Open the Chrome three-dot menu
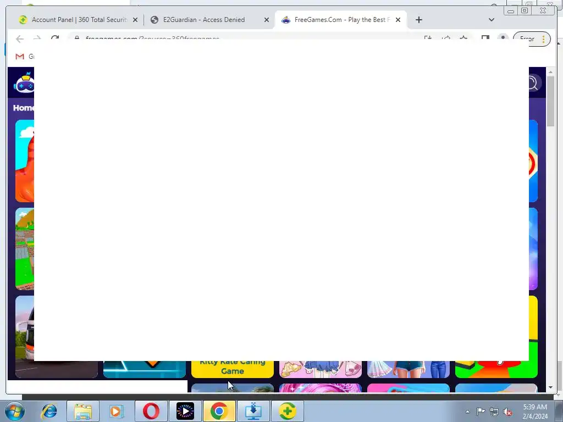 [x=544, y=39]
